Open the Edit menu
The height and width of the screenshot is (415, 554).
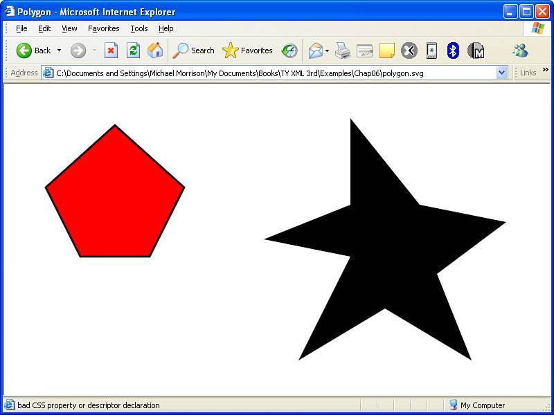(x=44, y=28)
